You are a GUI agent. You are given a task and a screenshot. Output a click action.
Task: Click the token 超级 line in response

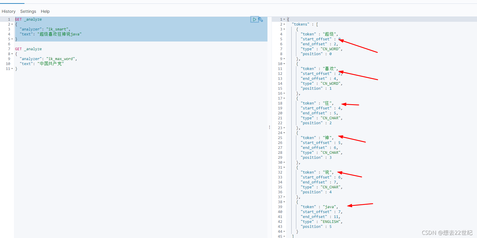pos(319,34)
